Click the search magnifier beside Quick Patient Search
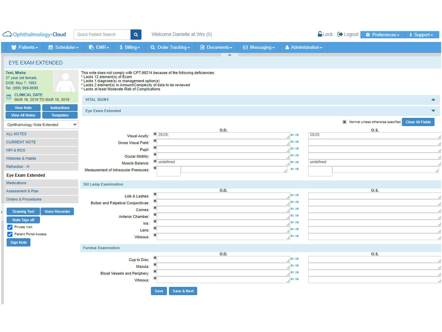The width and height of the screenshot is (442, 332). [136, 34]
